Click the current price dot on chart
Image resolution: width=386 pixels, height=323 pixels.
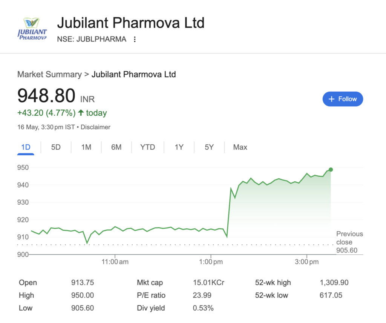pyautogui.click(x=331, y=170)
